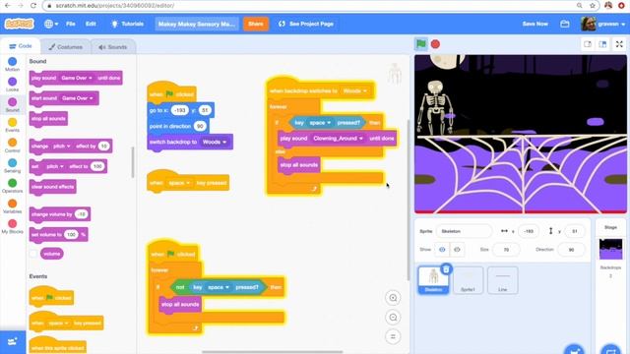Switch to small stage layout

[x=588, y=44]
